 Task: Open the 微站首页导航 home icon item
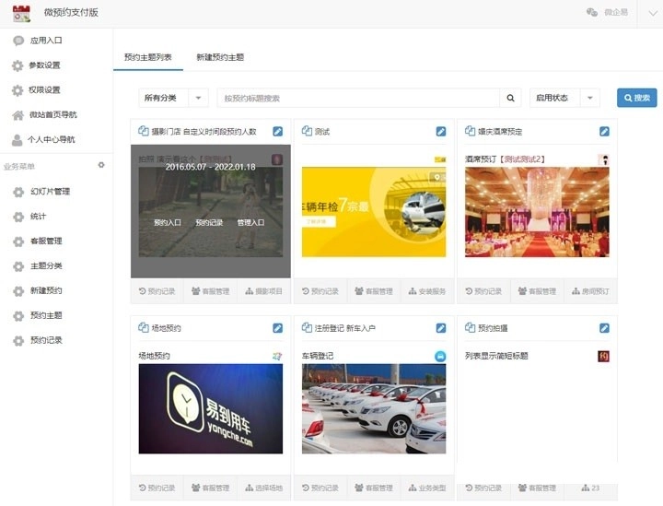[53, 115]
